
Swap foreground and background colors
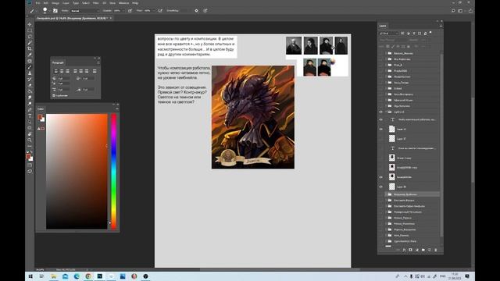(31, 152)
